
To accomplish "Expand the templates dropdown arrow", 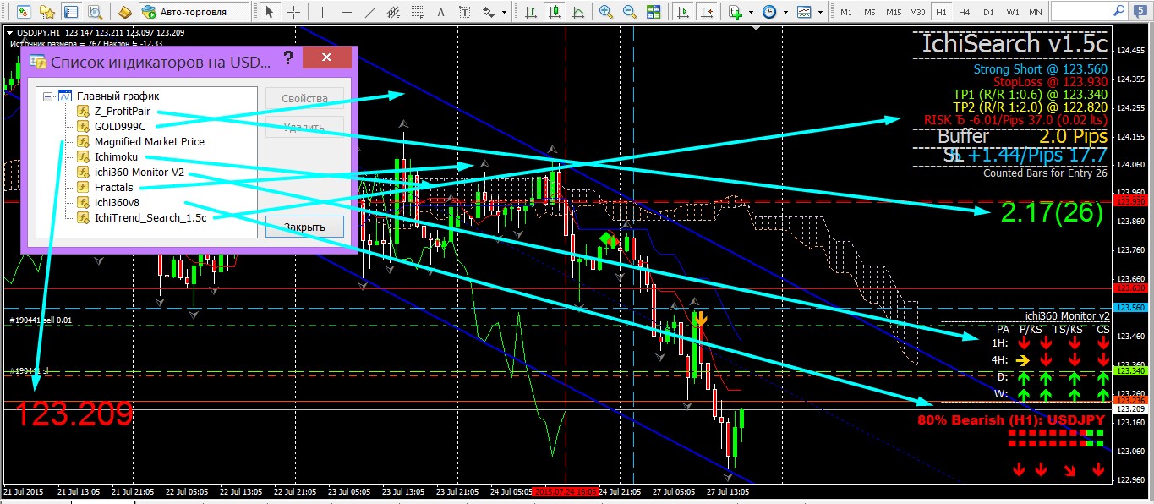I will coord(820,12).
